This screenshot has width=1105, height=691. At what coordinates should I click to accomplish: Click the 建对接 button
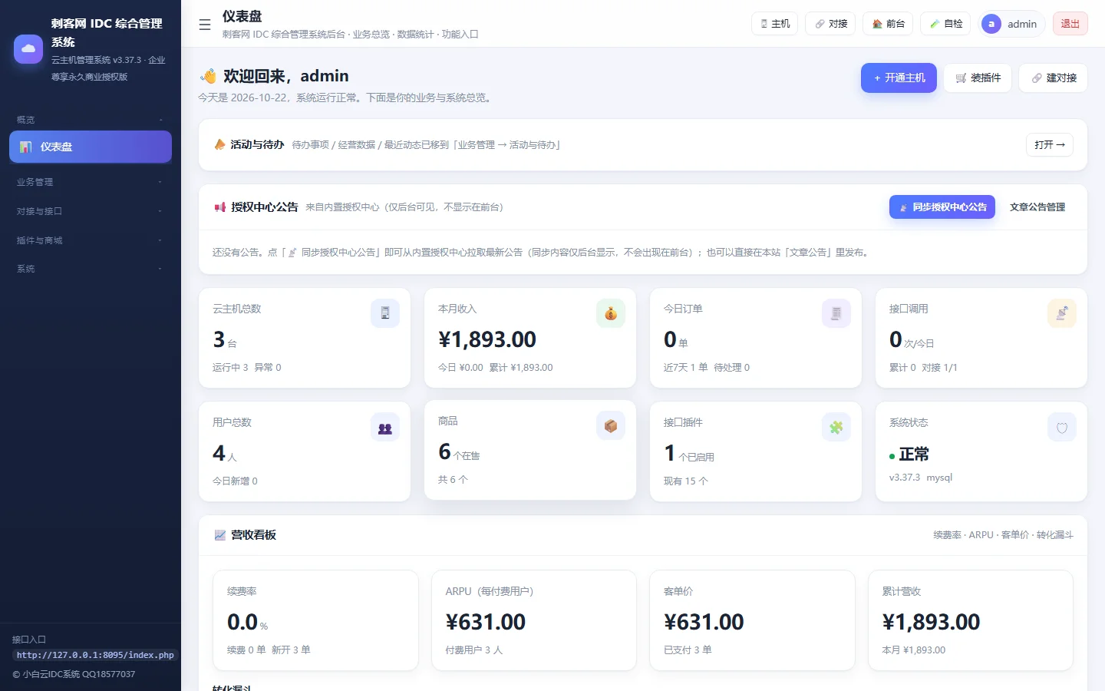[x=1053, y=78]
